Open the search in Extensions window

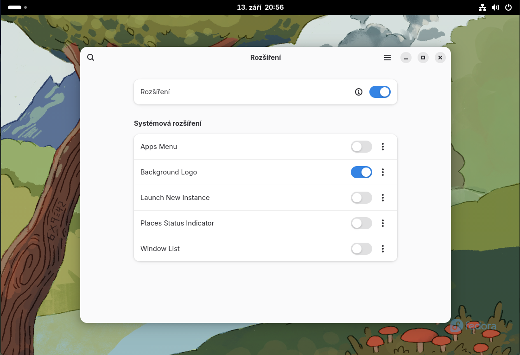(x=90, y=58)
